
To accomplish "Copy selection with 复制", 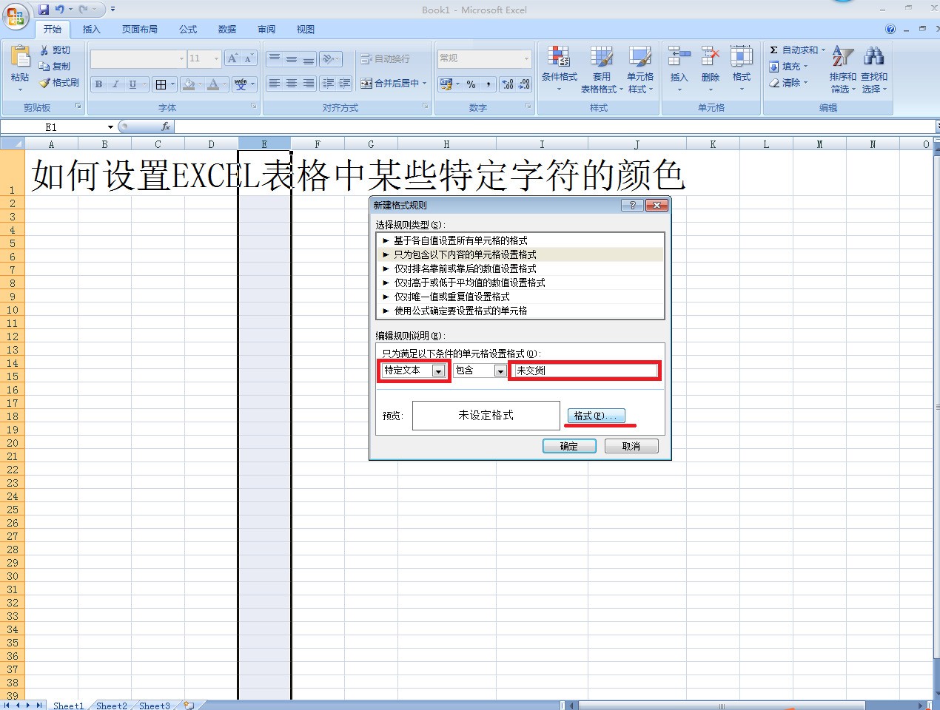I will tap(56, 67).
